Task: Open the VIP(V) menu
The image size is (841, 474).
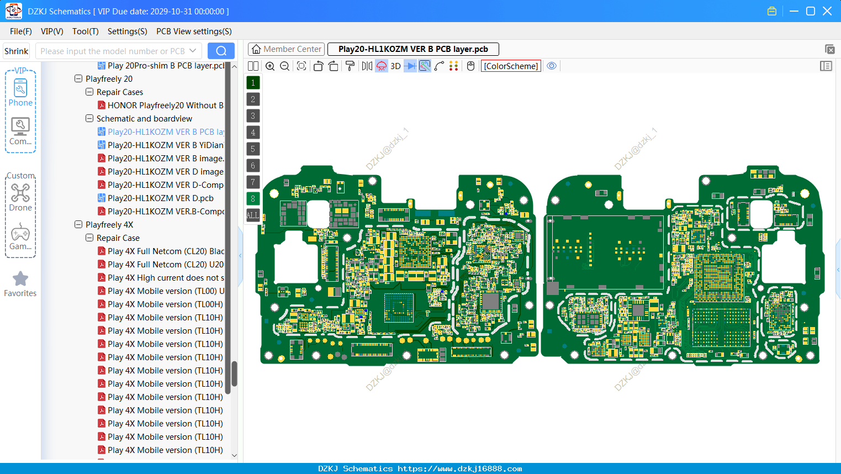Action: pyautogui.click(x=52, y=31)
